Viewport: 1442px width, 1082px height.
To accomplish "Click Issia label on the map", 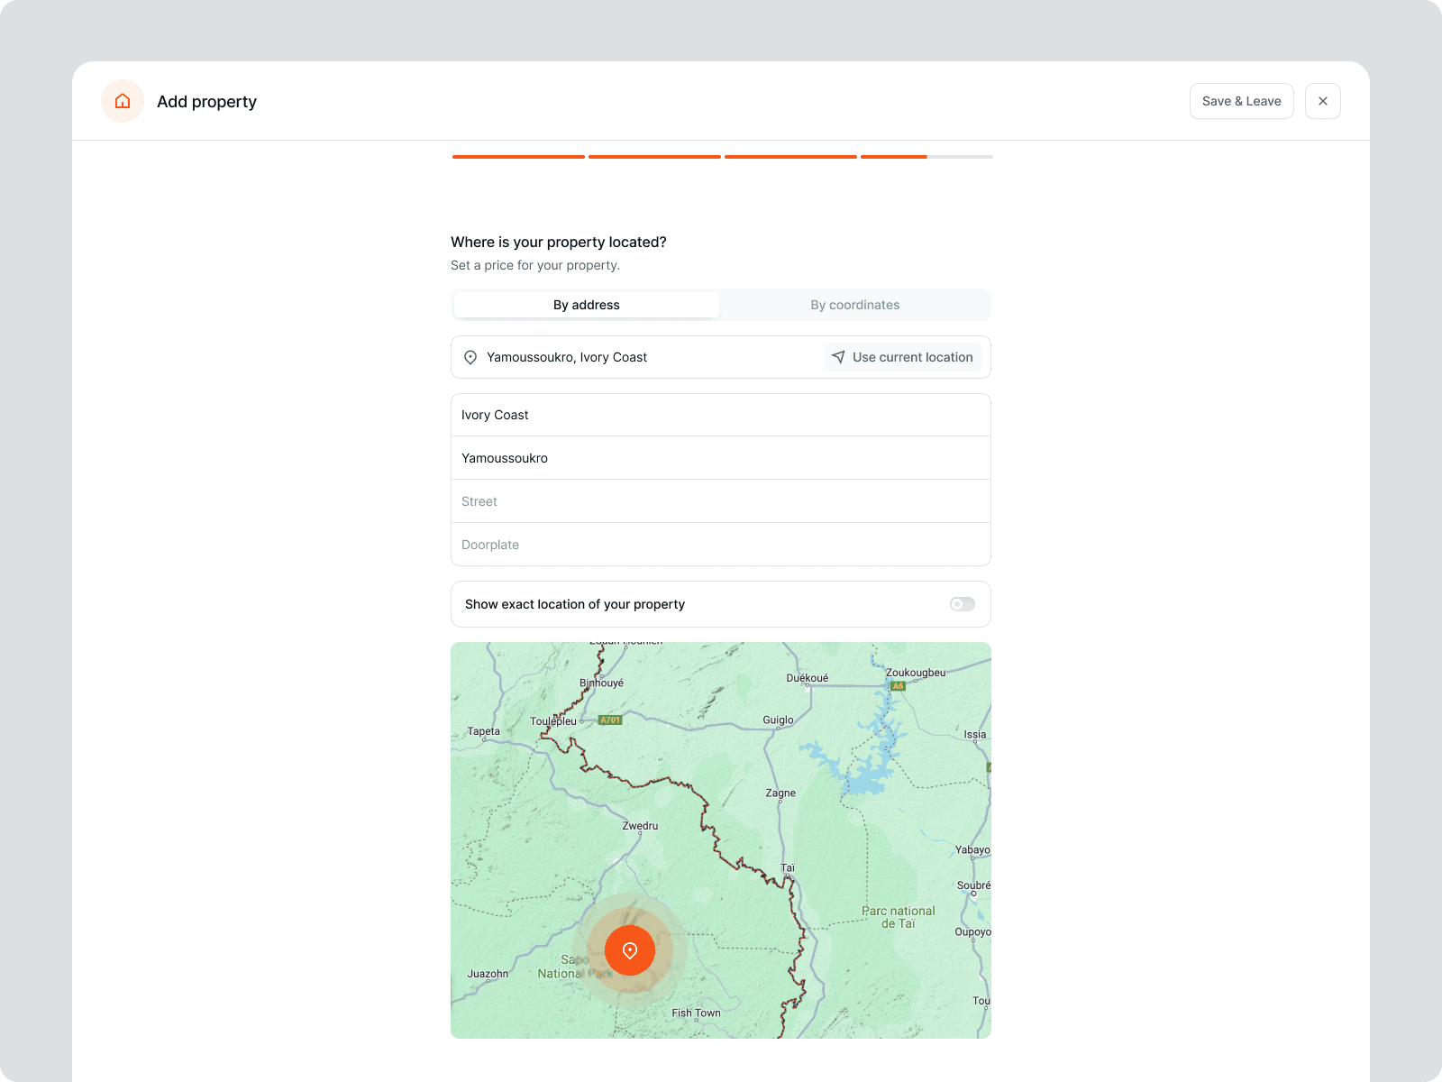I will [x=975, y=735].
